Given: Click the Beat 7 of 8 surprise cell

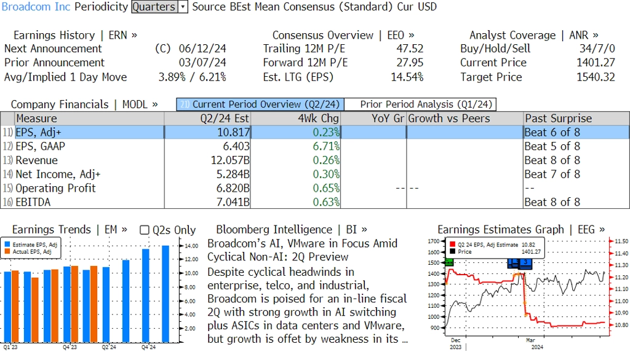Looking at the screenshot, I should click(552, 174).
